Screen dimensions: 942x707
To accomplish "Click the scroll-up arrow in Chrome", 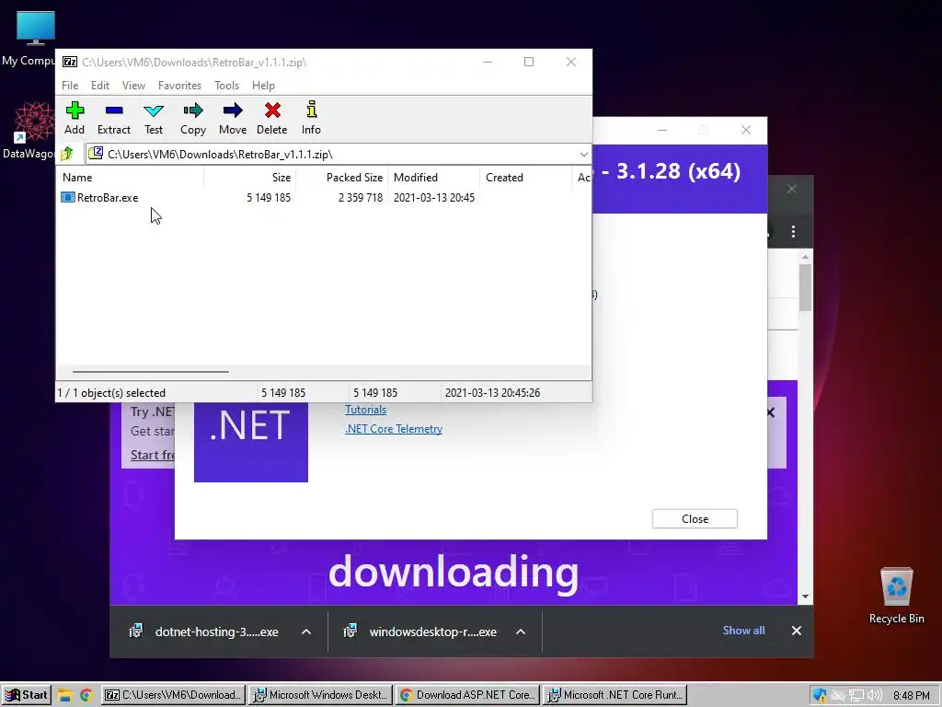I will [x=805, y=257].
